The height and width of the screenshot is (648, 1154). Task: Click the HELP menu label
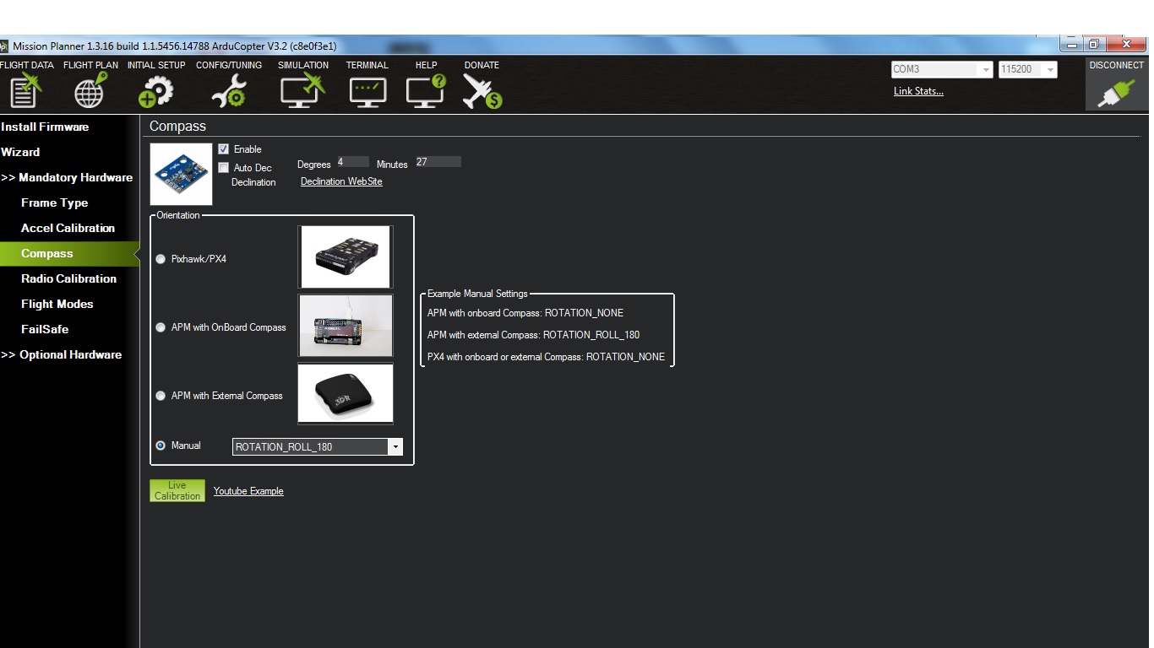[x=427, y=65]
